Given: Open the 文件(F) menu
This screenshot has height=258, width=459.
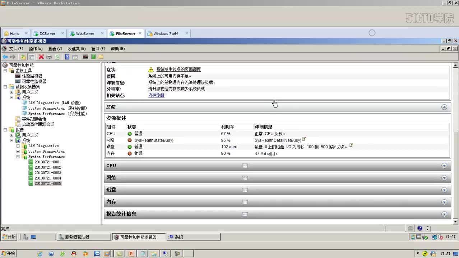Looking at the screenshot, I should point(16,49).
